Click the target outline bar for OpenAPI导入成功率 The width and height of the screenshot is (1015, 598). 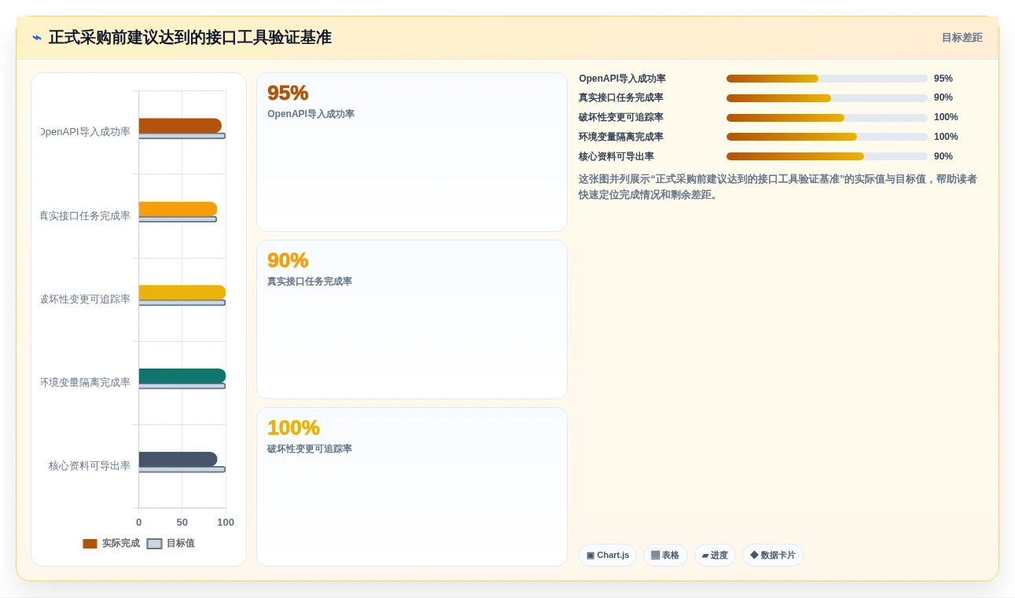182,136
